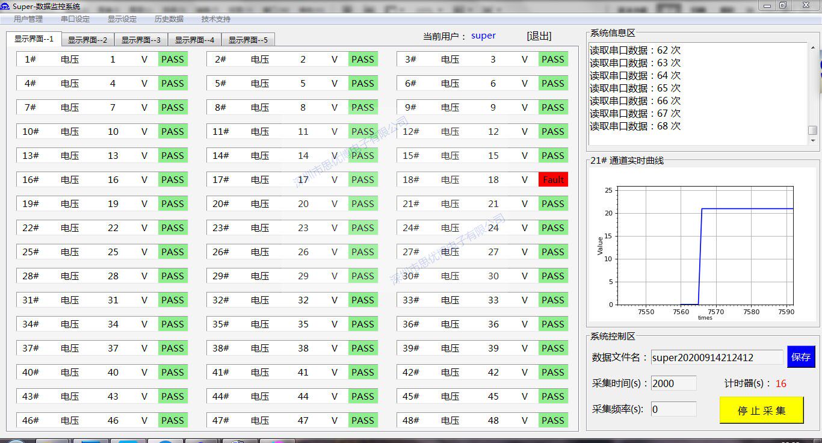Click the Super app icon in the title bar
The width and height of the screenshot is (822, 443).
click(x=5, y=6)
